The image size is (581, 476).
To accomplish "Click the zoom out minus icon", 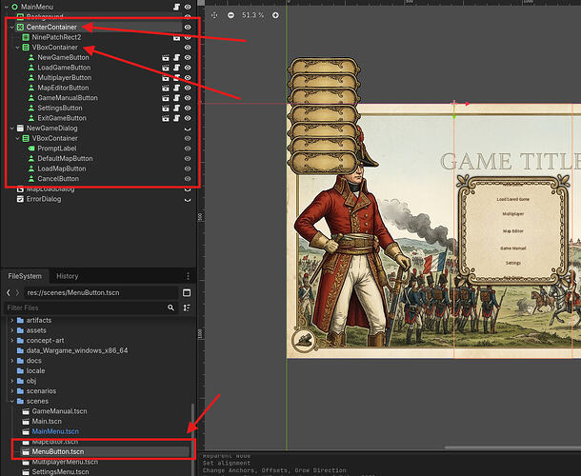I will click(230, 15).
